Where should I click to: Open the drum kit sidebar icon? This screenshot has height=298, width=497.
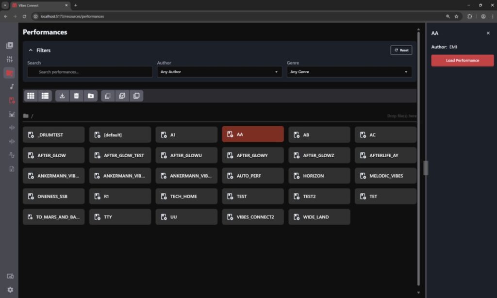(12, 114)
